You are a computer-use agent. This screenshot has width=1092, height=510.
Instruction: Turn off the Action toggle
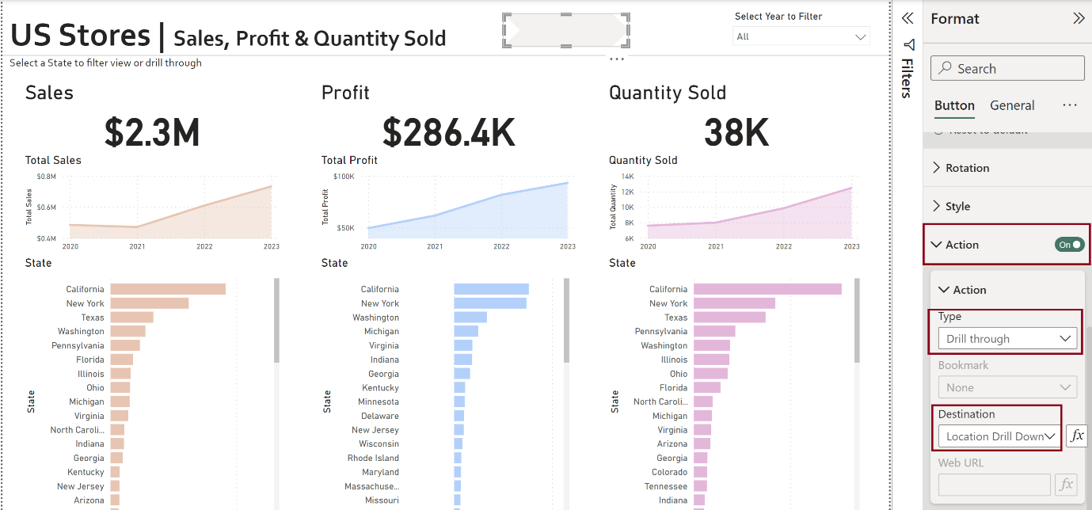[1069, 245]
